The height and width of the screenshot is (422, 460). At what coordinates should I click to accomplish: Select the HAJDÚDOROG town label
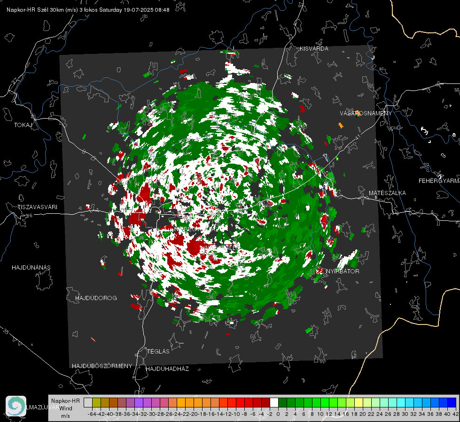click(x=96, y=298)
